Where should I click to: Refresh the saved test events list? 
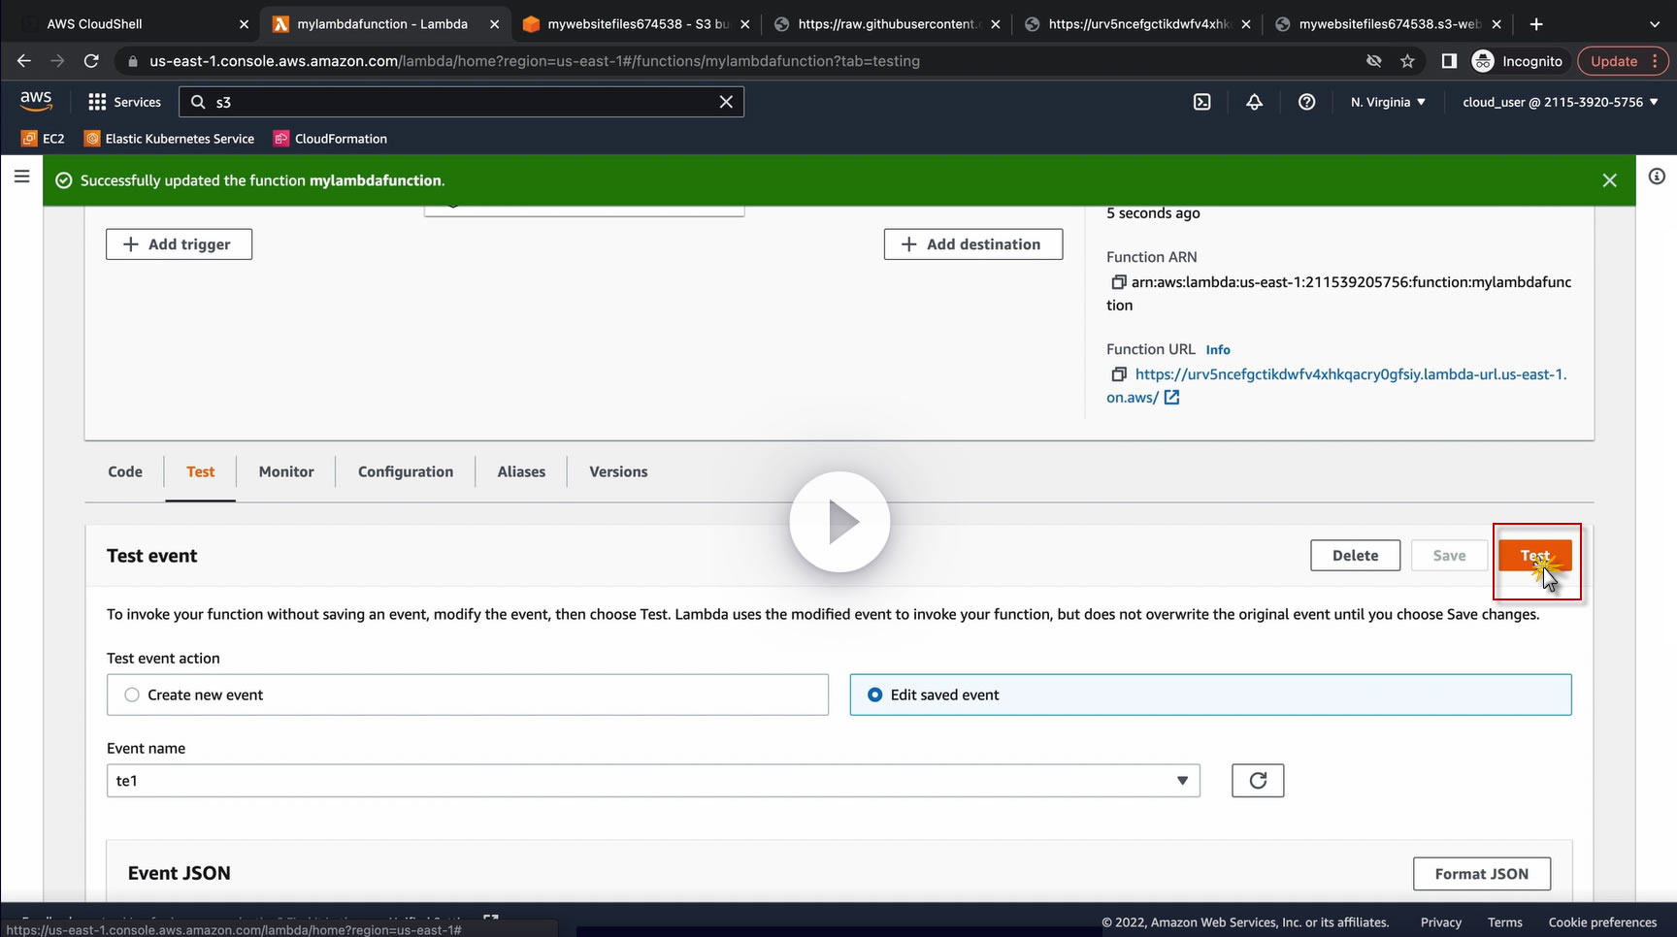1258,781
